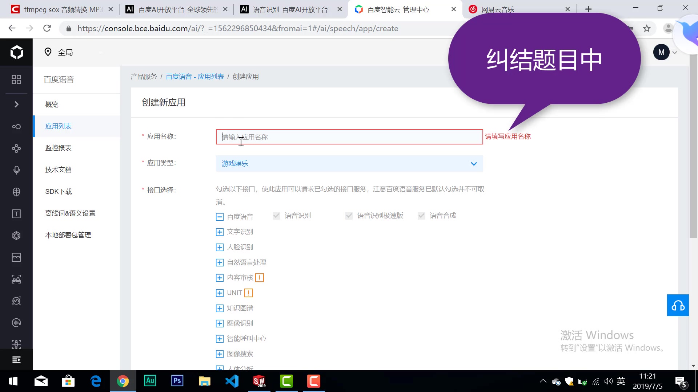This screenshot has height=392, width=698.
Task: Open 技术文档 in the sidebar
Action: tap(76, 170)
